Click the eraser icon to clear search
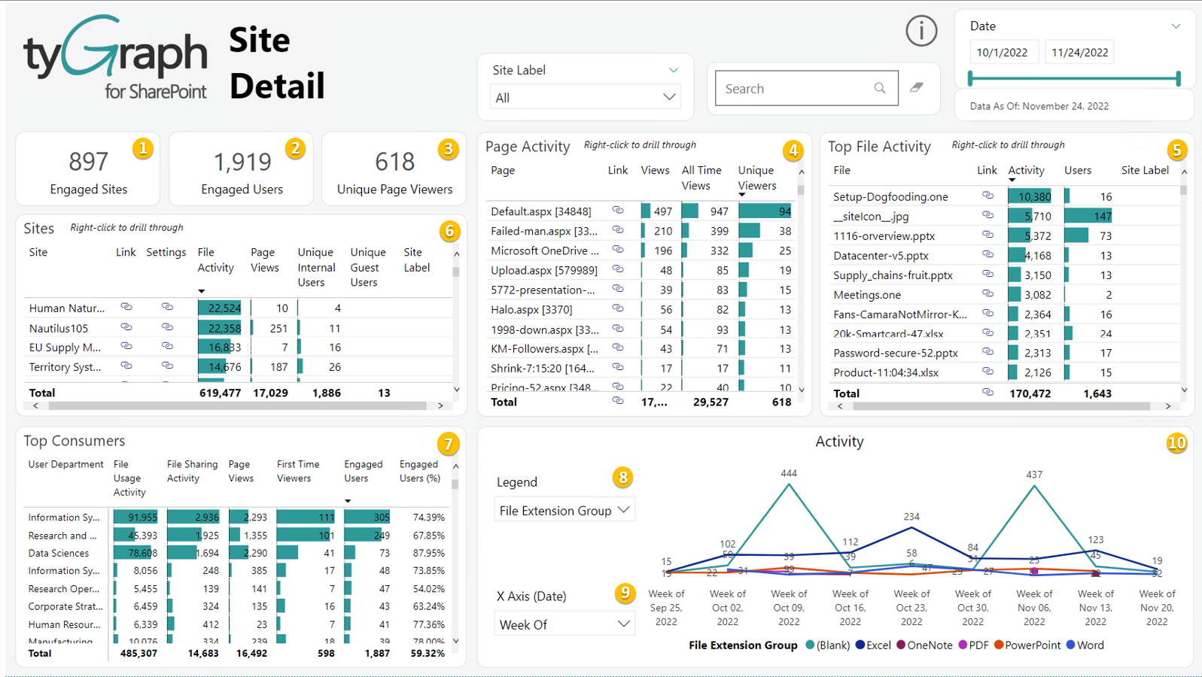This screenshot has width=1202, height=677. [x=916, y=88]
